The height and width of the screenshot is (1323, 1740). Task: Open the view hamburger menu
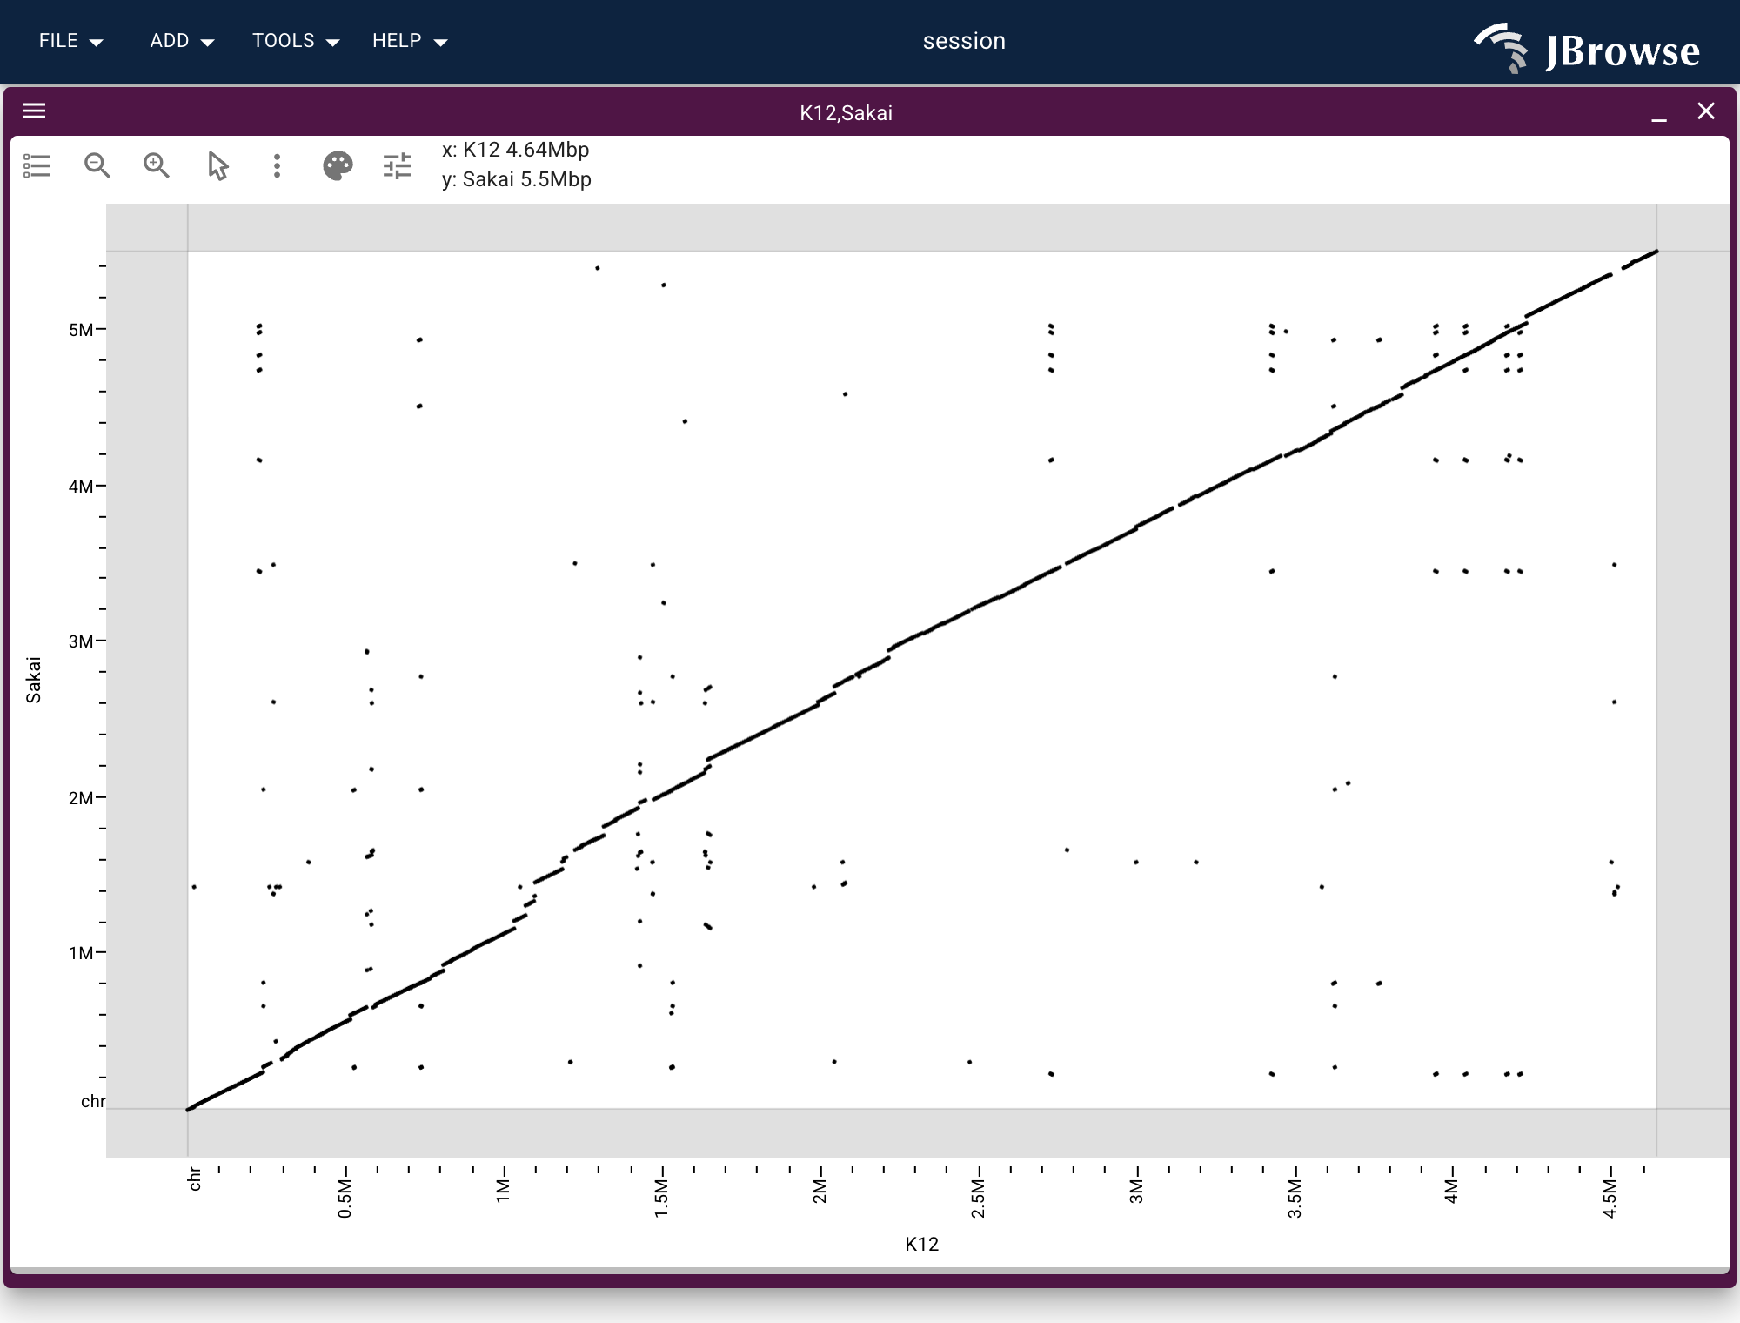34,111
